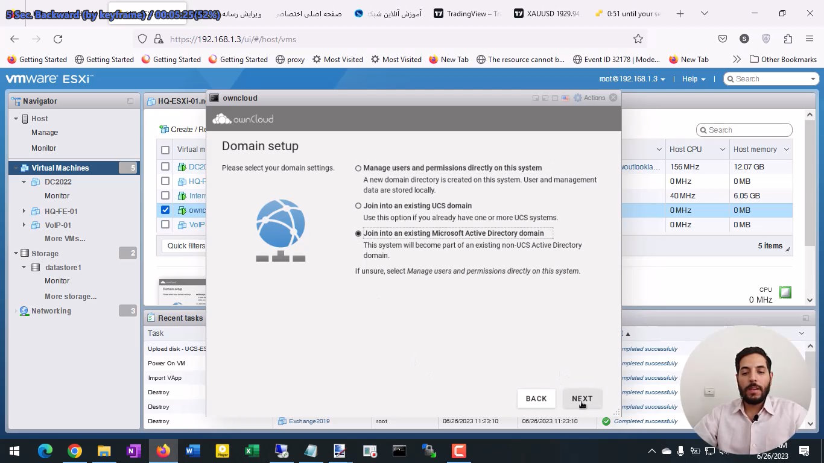Viewport: 824px width, 463px height.
Task: Toggle select-all checkbox in VM table header
Action: point(165,150)
